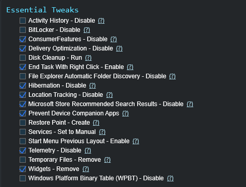246x187 pixels.
Task: Tick the Disk Cleanup Run checkbox
Action: (23, 58)
